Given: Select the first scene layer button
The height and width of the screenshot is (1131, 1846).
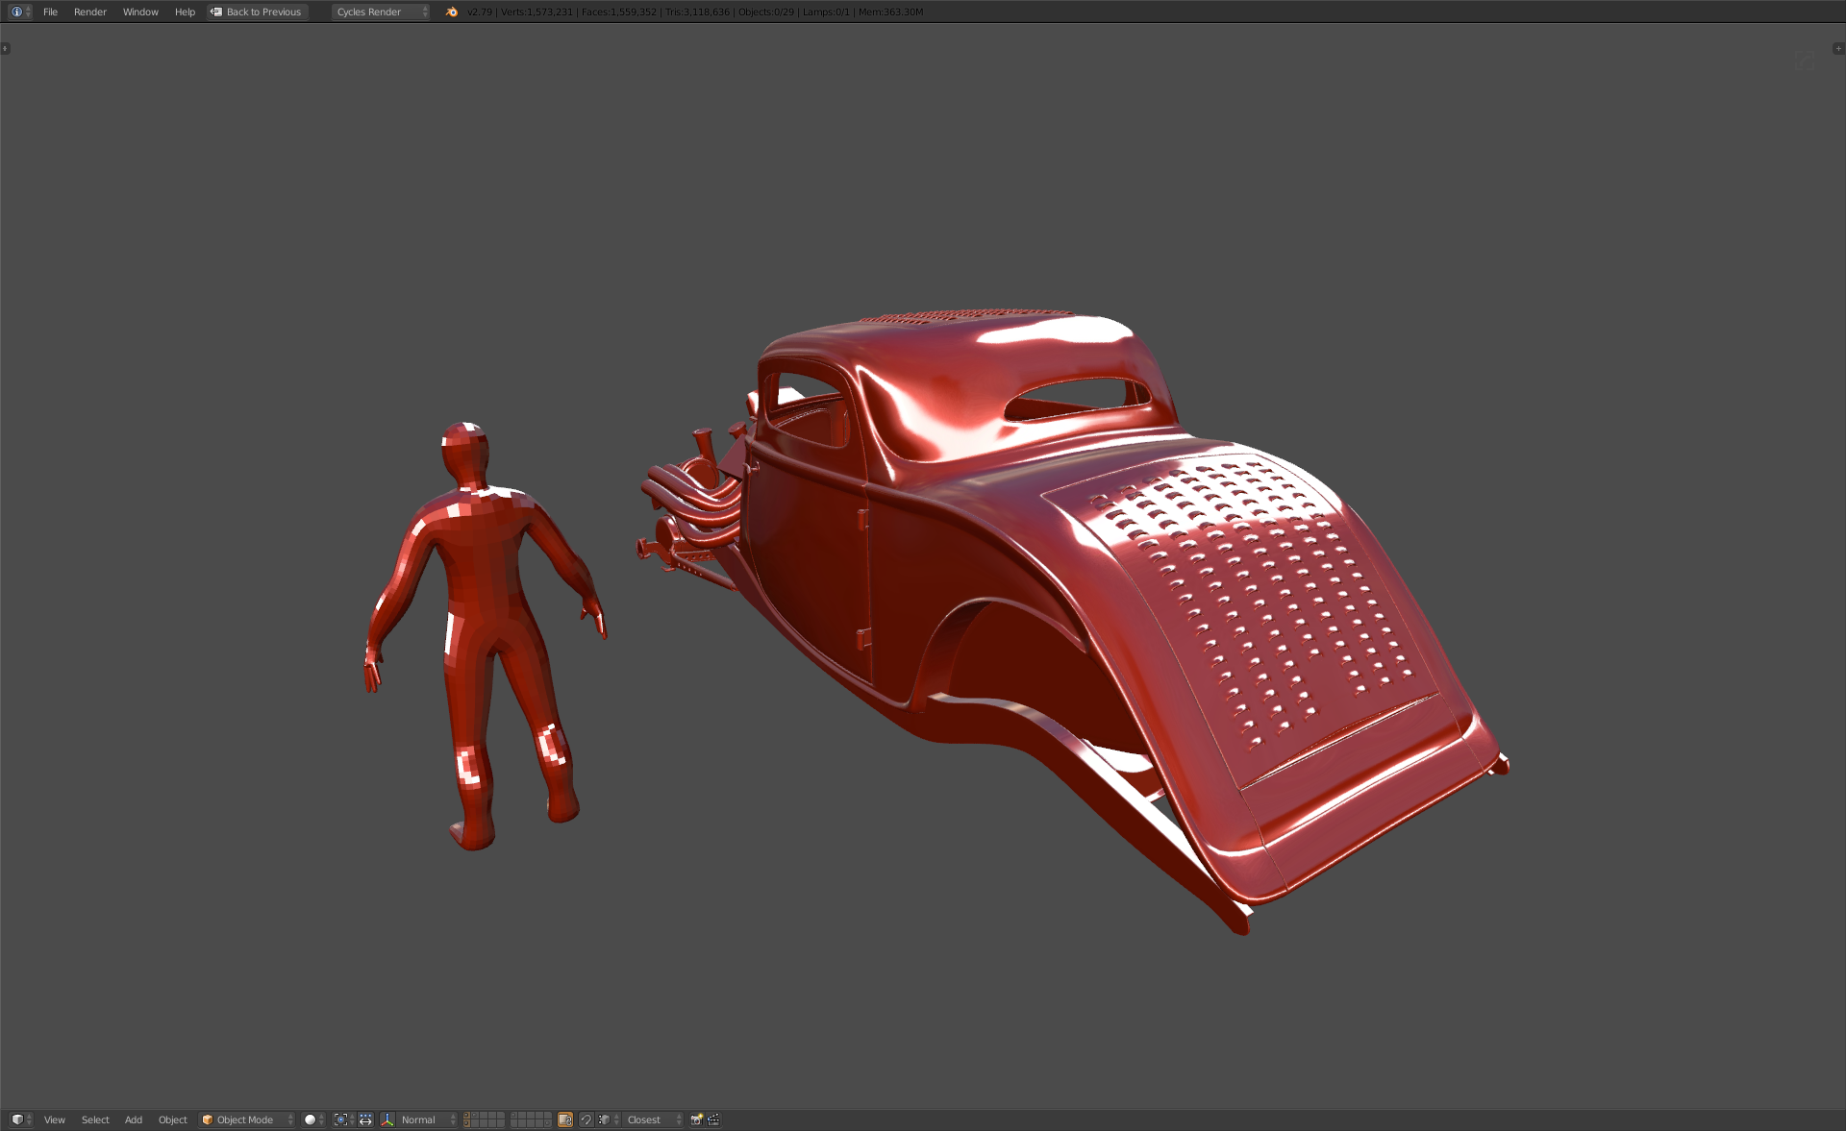Looking at the screenshot, I should point(467,1116).
